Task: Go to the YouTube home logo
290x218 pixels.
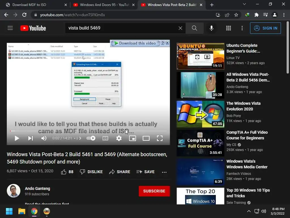Action: click(x=33, y=28)
